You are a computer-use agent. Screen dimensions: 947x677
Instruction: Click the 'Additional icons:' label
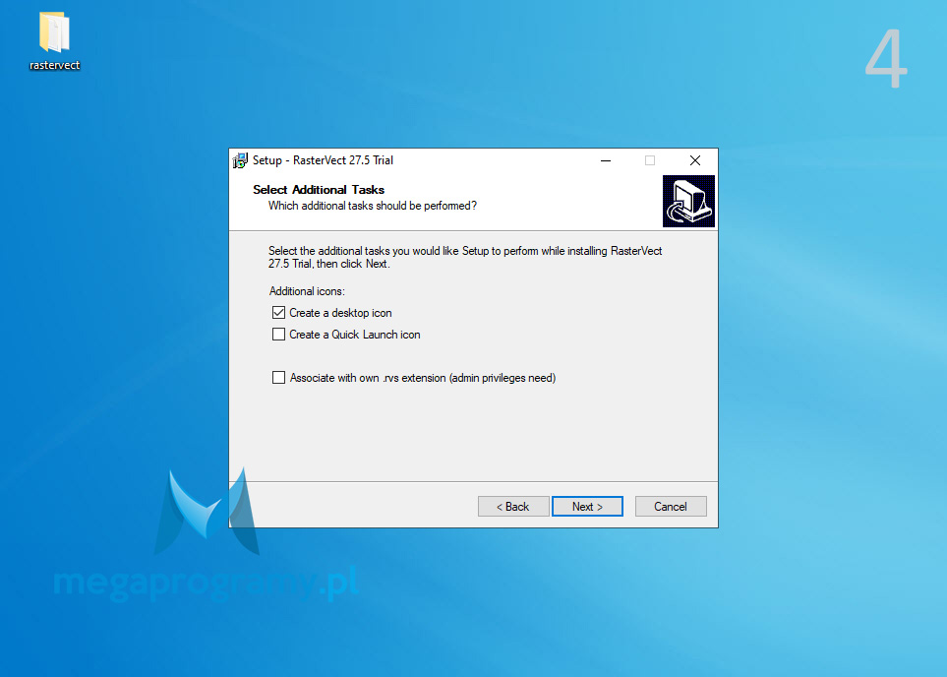pos(307,291)
